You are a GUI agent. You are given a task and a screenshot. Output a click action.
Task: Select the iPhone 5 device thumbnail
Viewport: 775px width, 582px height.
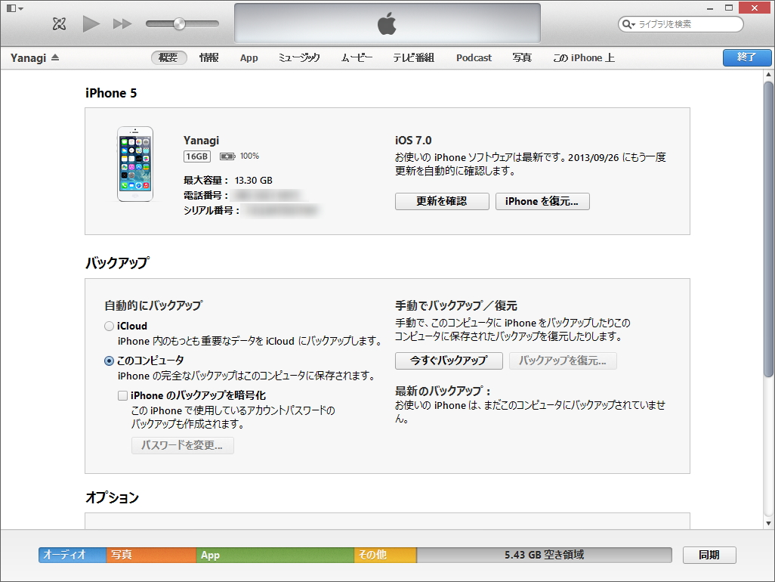pos(135,164)
